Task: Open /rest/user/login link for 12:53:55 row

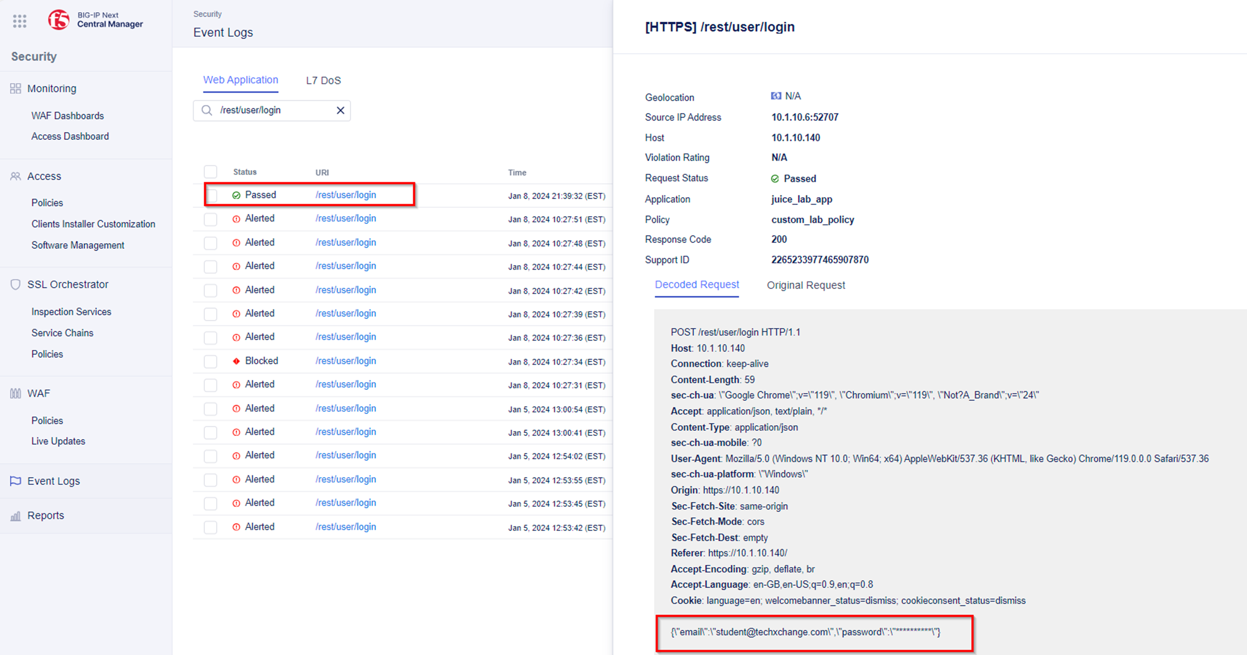Action: (346, 480)
